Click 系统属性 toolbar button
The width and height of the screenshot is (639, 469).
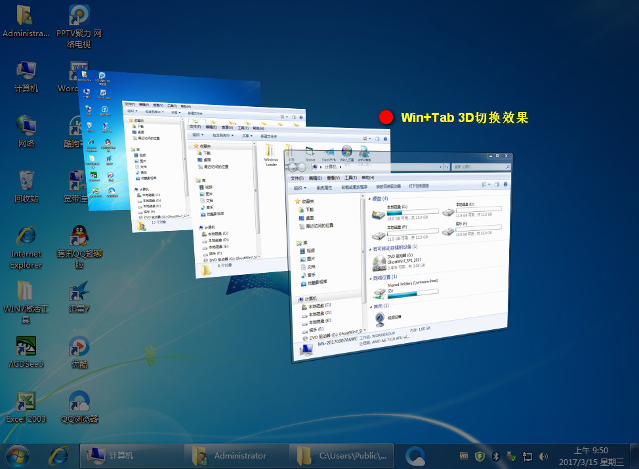pyautogui.click(x=324, y=188)
